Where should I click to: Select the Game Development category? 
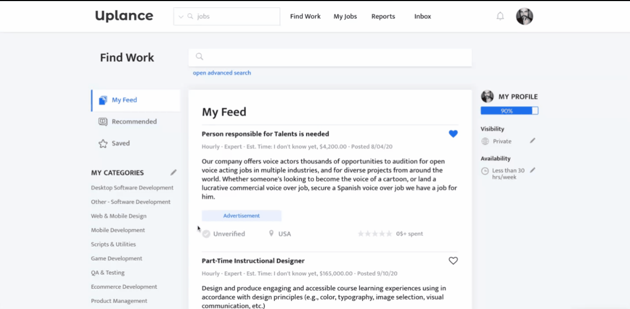coord(116,259)
